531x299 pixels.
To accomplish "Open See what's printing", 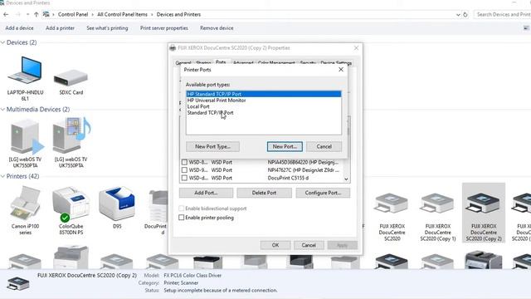I will point(107,28).
